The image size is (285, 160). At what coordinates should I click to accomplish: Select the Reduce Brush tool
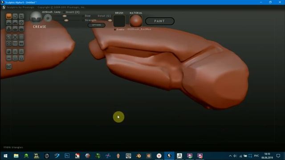click(x=9, y=37)
